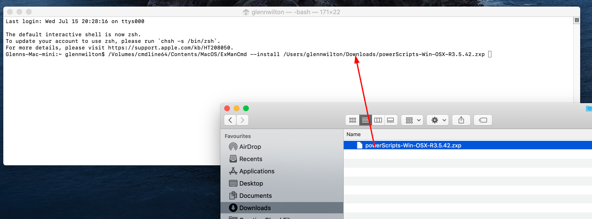Image resolution: width=592 pixels, height=219 pixels.
Task: Sort files by the Name column header
Action: [354, 134]
